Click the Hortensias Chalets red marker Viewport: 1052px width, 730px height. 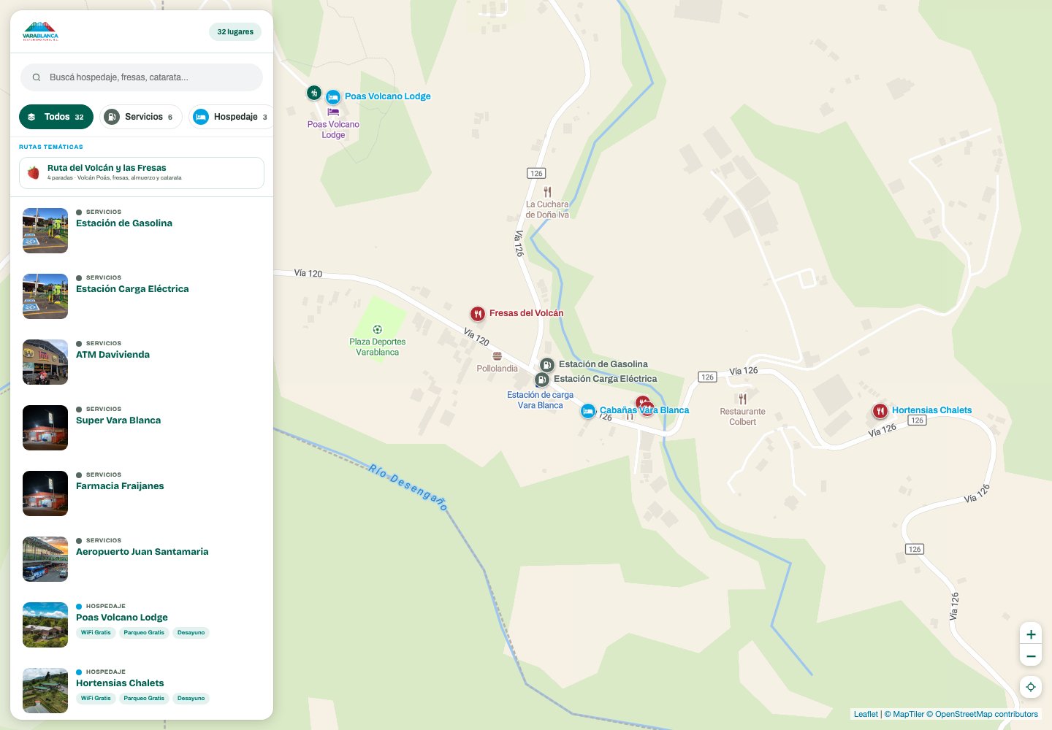tap(880, 411)
